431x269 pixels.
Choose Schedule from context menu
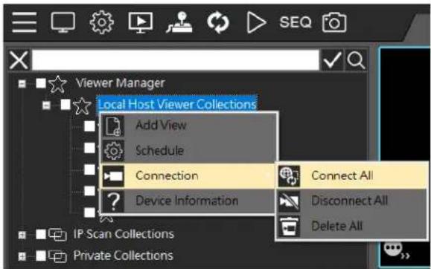pos(188,150)
